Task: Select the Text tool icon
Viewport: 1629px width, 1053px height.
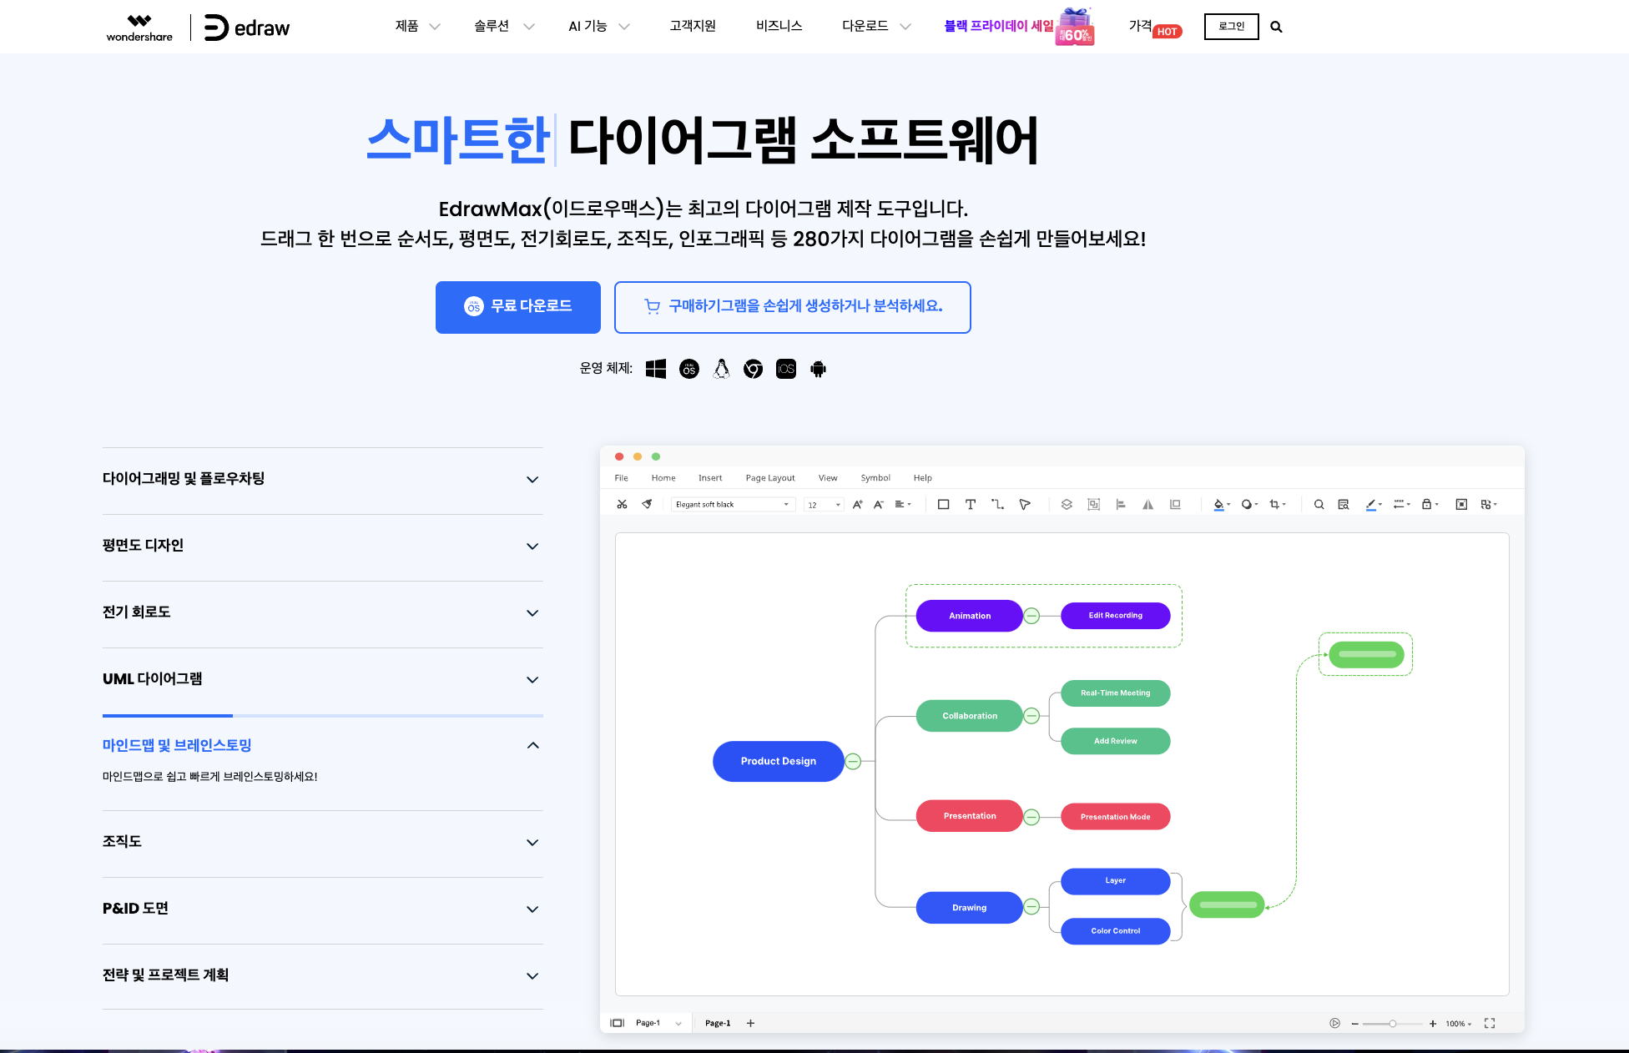Action: [x=971, y=504]
